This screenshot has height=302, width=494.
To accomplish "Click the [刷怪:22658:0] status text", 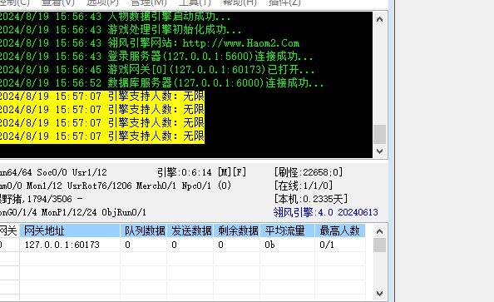I will click(x=309, y=172).
